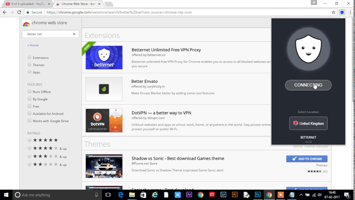This screenshot has width=355, height=200.
Task: Clear the 'better net' search with X
Action: click(74, 34)
